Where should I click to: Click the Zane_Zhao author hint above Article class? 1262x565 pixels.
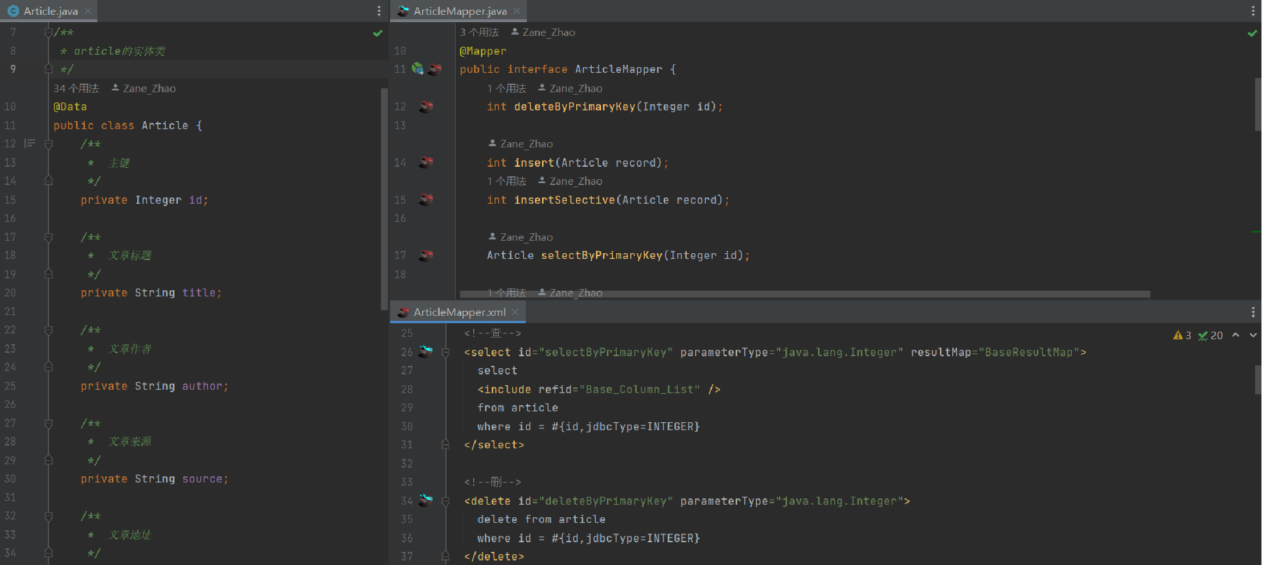click(x=144, y=88)
